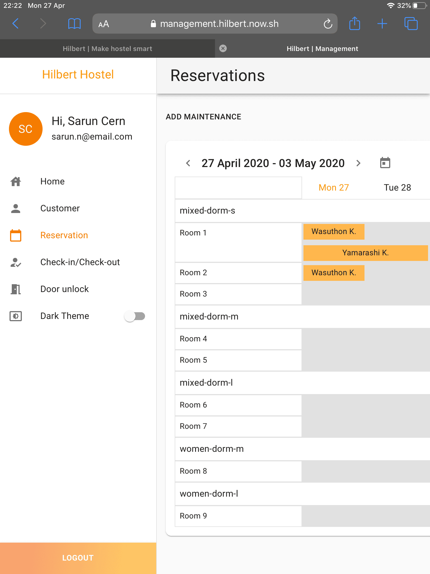Screen dimensions: 430x574
Task: Close the Hilbert Management tab
Action: click(223, 48)
